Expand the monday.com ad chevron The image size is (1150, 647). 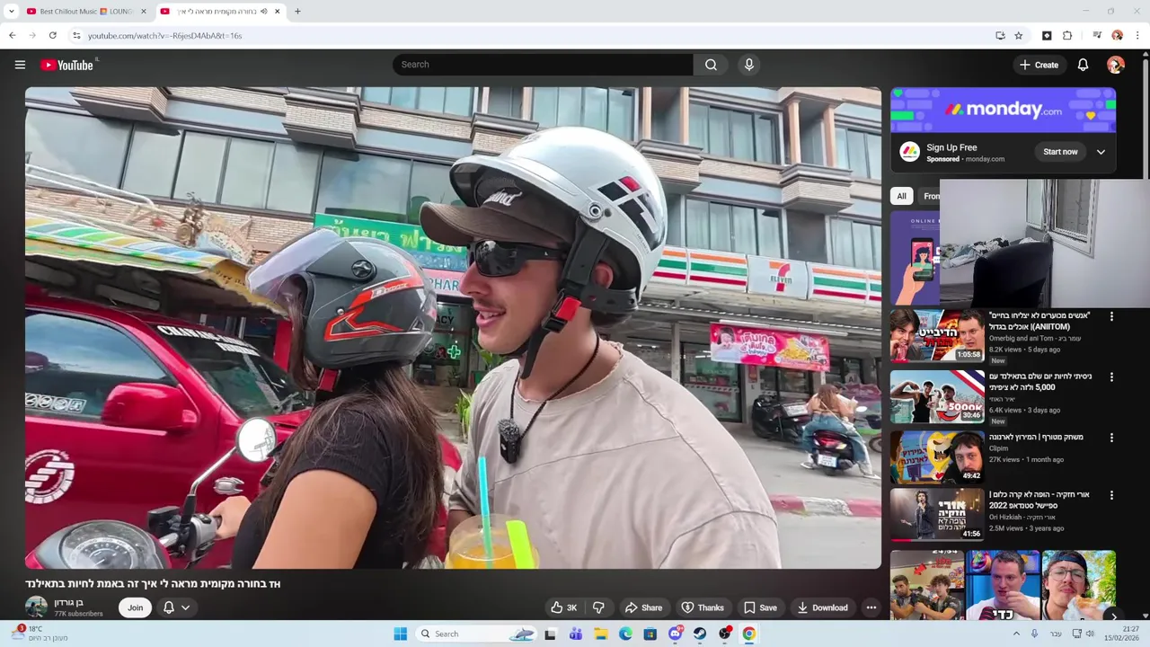point(1101,152)
